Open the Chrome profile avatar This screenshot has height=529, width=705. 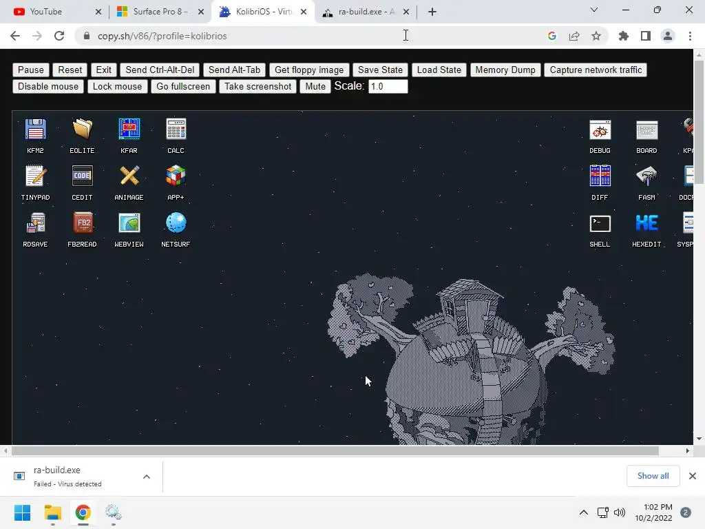(x=668, y=36)
